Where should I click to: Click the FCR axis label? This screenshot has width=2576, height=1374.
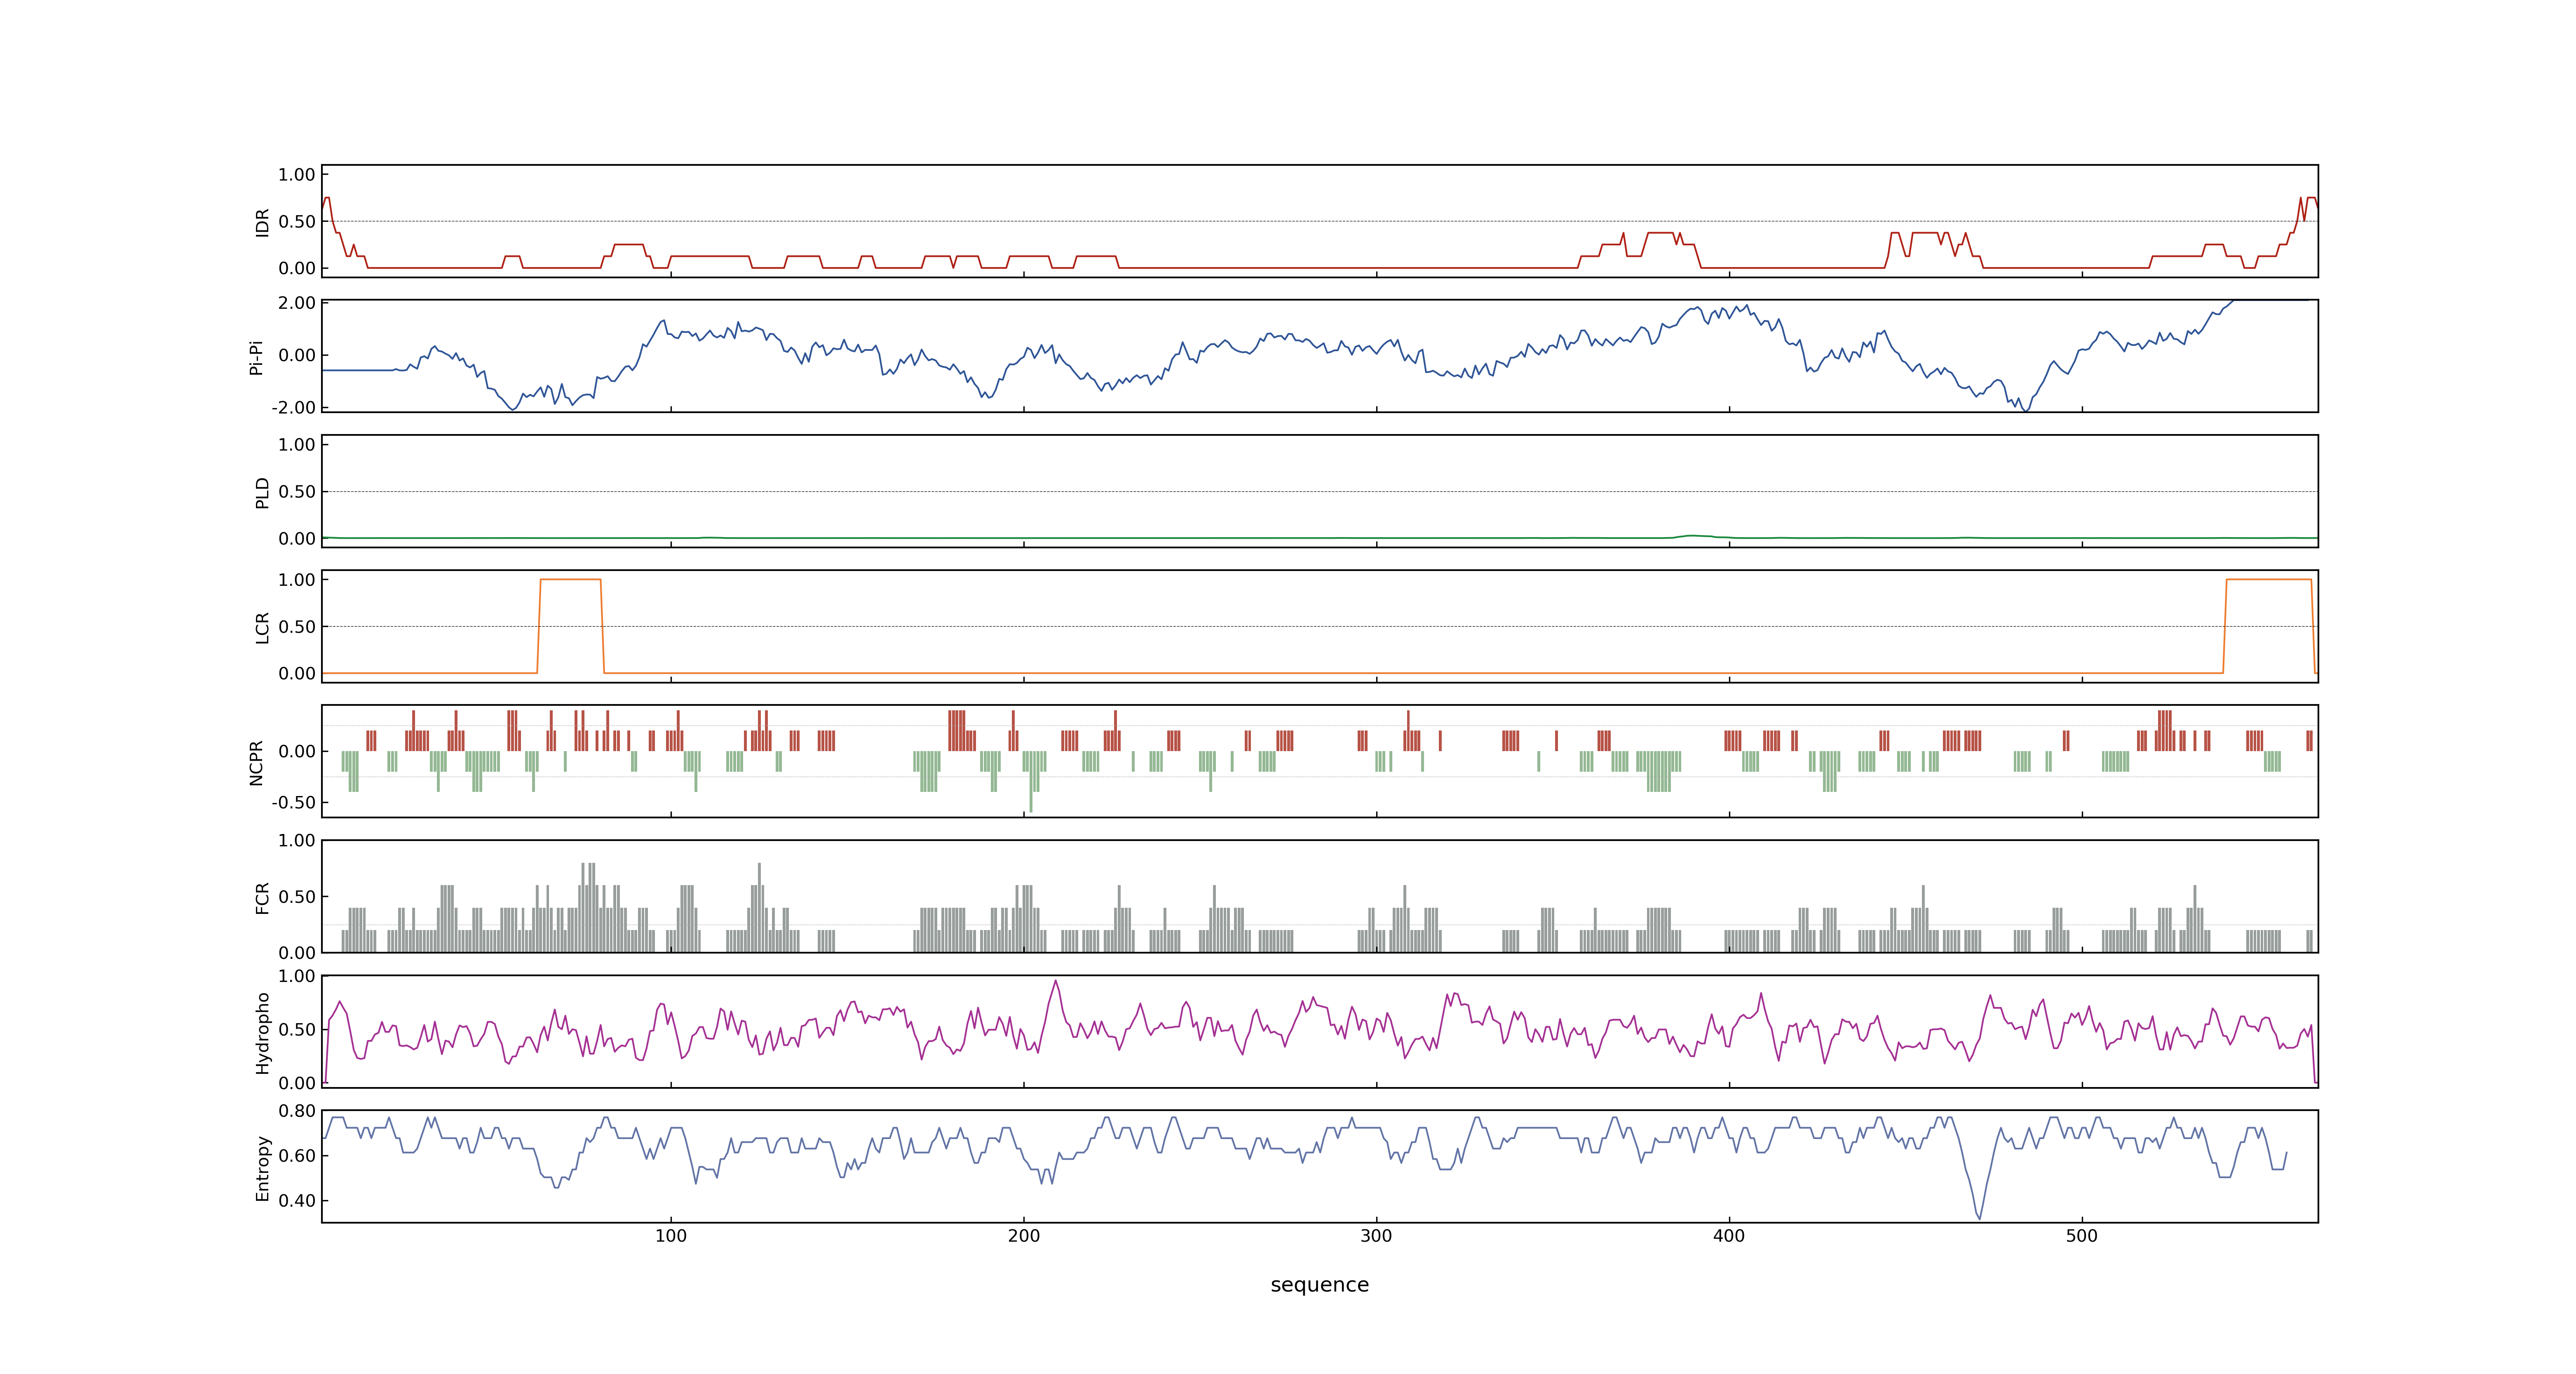pos(262,898)
